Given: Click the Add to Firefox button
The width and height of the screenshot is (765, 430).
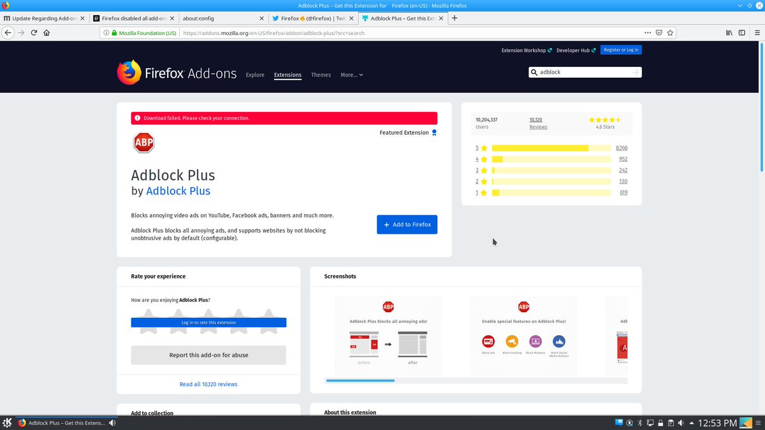Looking at the screenshot, I should pos(407,224).
